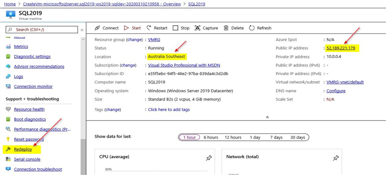Start the virtual machine
The height and width of the screenshot is (175, 386).
[x=132, y=28]
